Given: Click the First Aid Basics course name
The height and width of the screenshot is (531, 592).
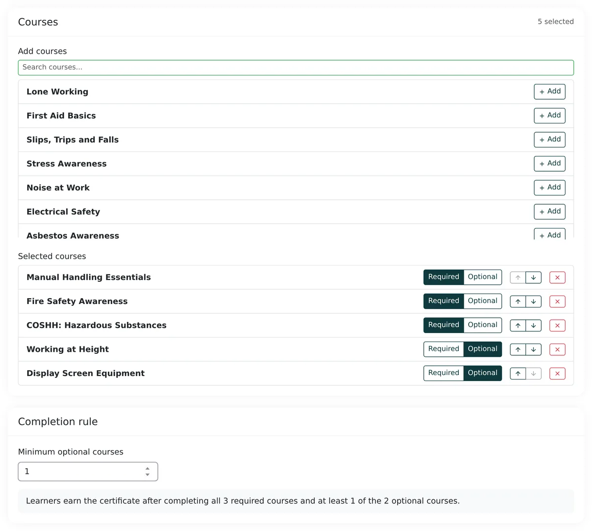Looking at the screenshot, I should [x=61, y=116].
